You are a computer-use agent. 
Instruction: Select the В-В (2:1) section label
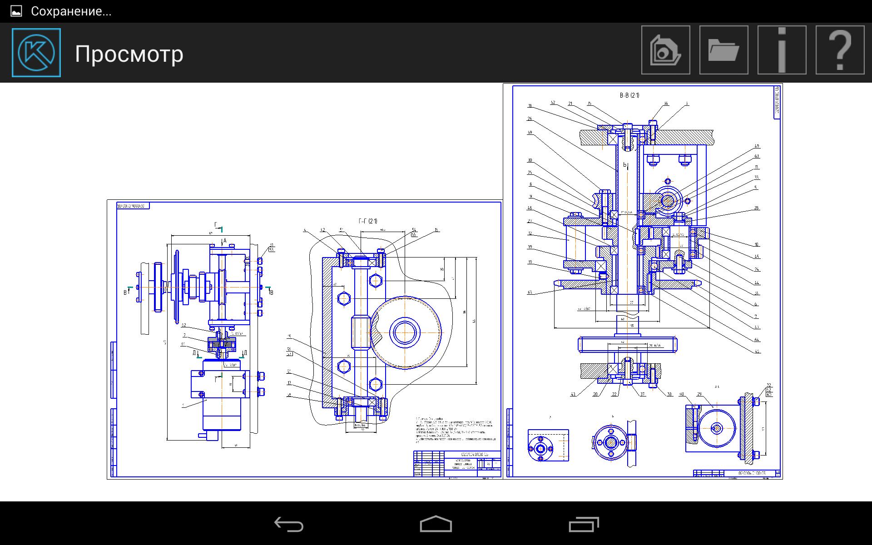[629, 95]
